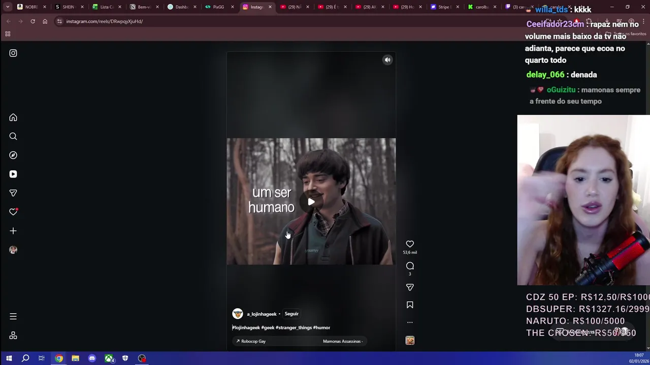This screenshot has width=650, height=365.
Task: Open profile avatar in sidebar
Action: [x=13, y=250]
